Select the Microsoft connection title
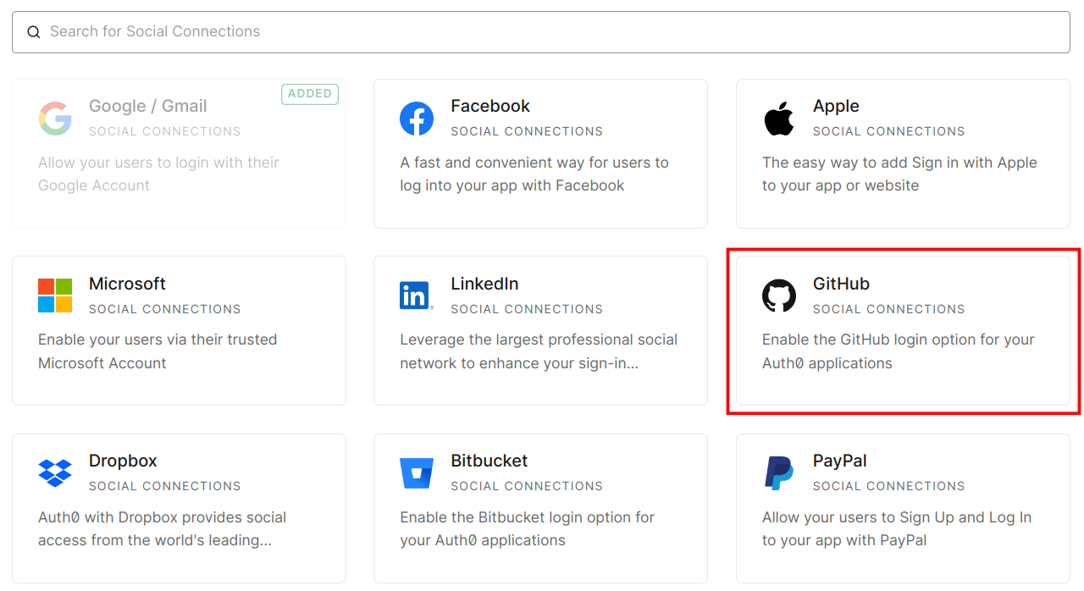 [x=127, y=284]
